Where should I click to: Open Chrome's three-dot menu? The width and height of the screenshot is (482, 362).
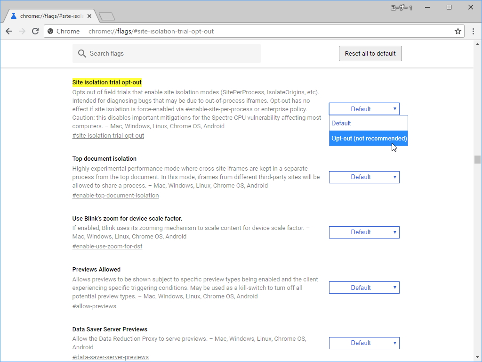473,31
